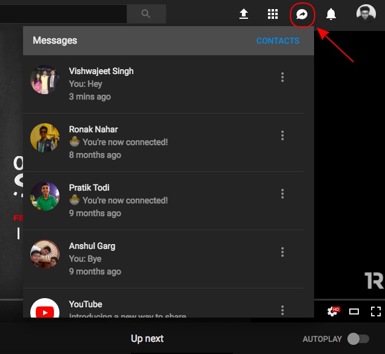Toggle the Autoplay switch

[358, 339]
